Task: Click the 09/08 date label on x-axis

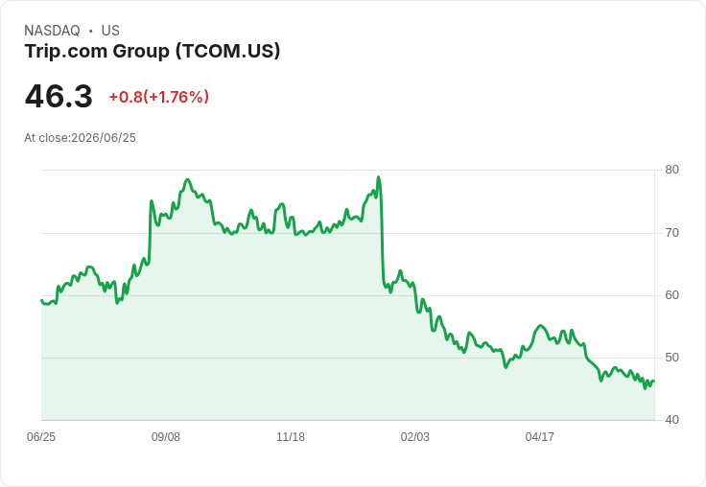Action: [166, 436]
